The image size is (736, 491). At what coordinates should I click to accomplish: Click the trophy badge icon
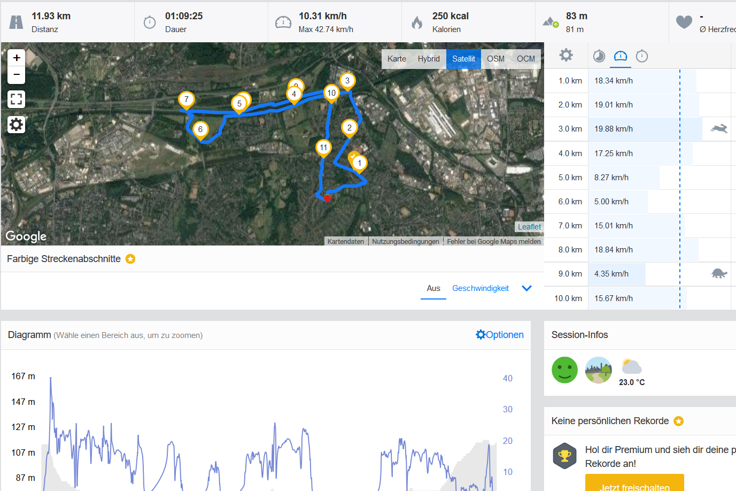coord(565,456)
